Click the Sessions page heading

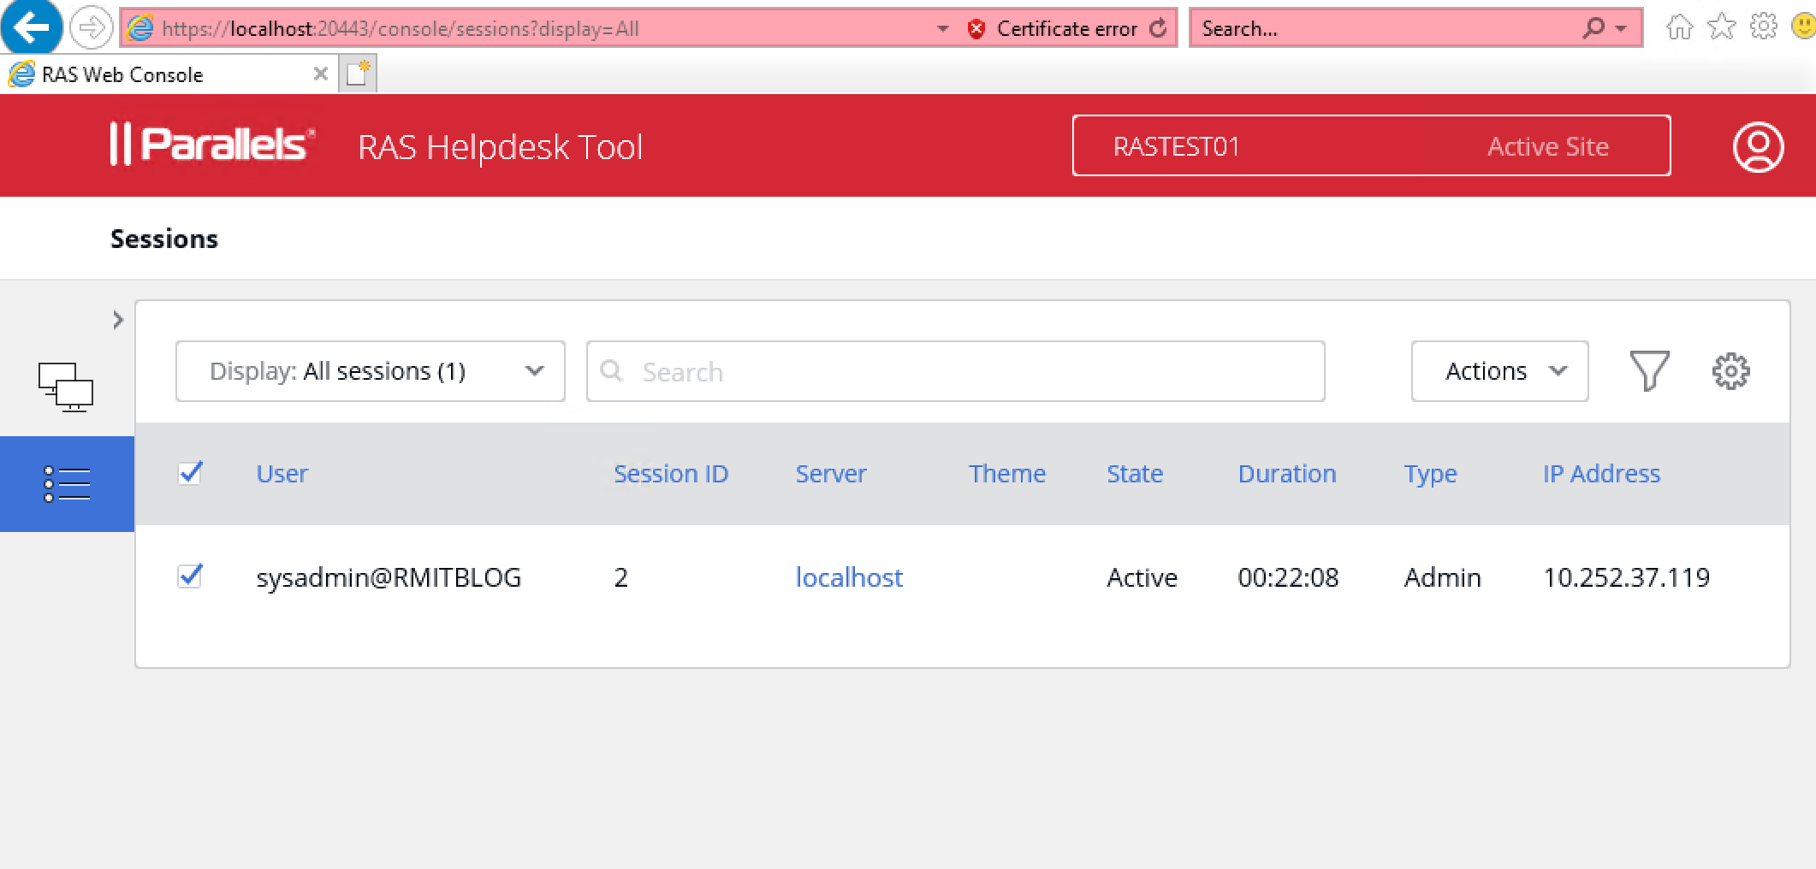click(x=164, y=239)
